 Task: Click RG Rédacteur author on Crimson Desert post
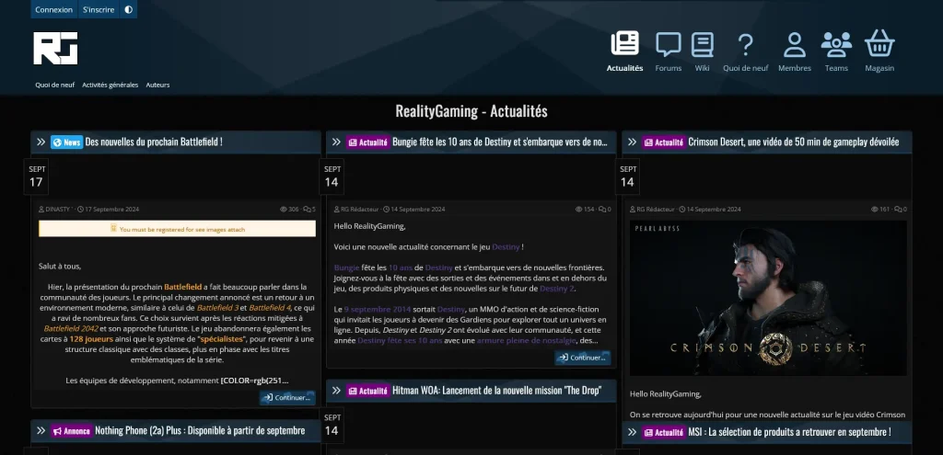656,210
